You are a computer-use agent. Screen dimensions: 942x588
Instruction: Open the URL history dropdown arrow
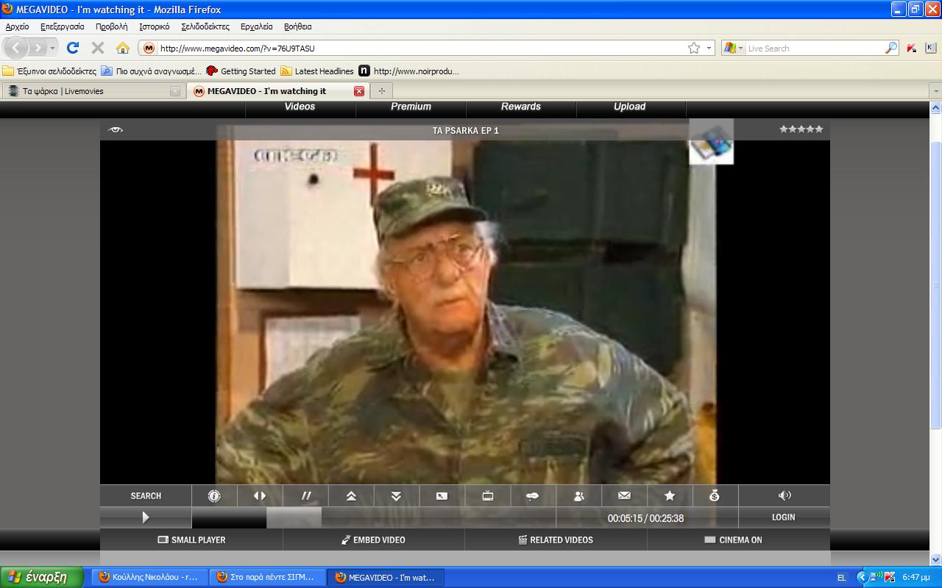click(x=709, y=48)
